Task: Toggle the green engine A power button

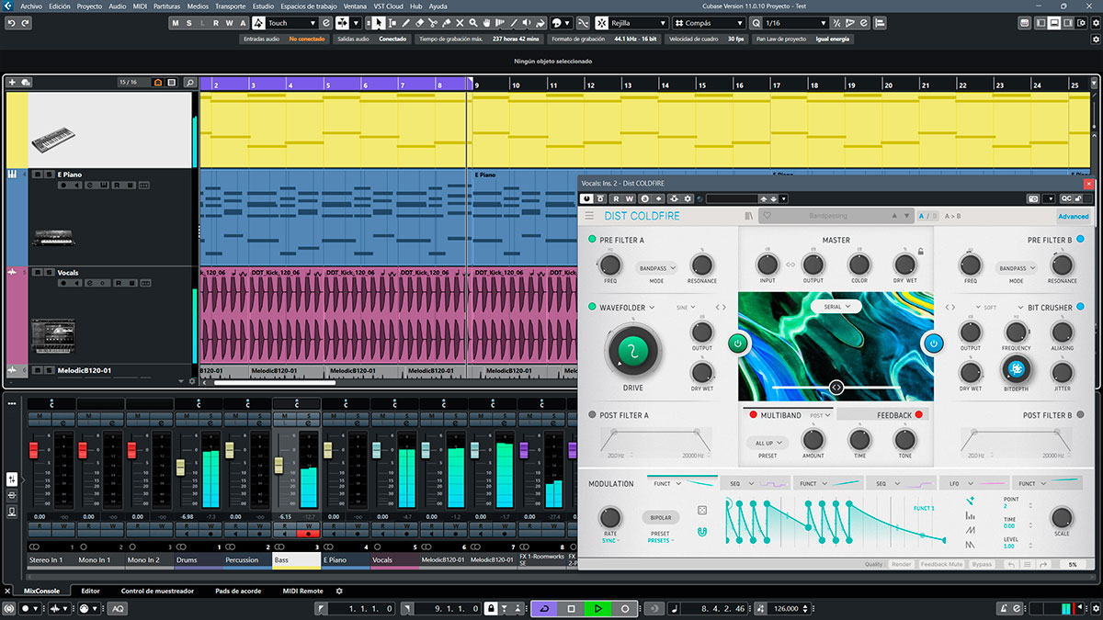Action: (737, 344)
